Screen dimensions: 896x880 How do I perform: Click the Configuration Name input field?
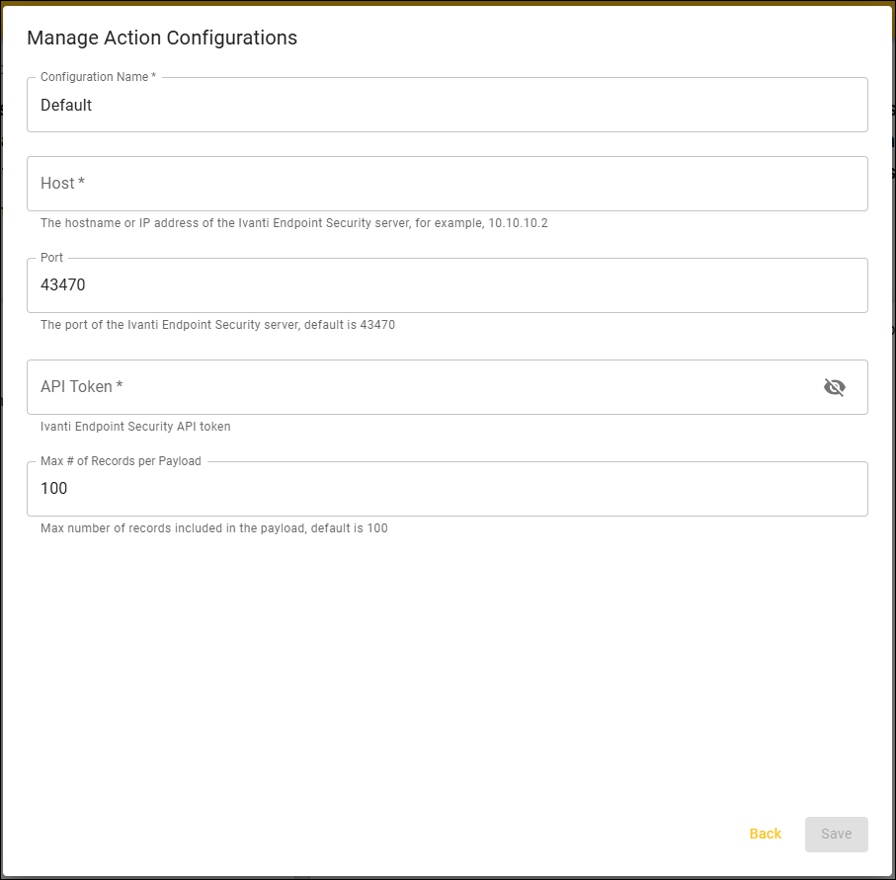click(448, 105)
